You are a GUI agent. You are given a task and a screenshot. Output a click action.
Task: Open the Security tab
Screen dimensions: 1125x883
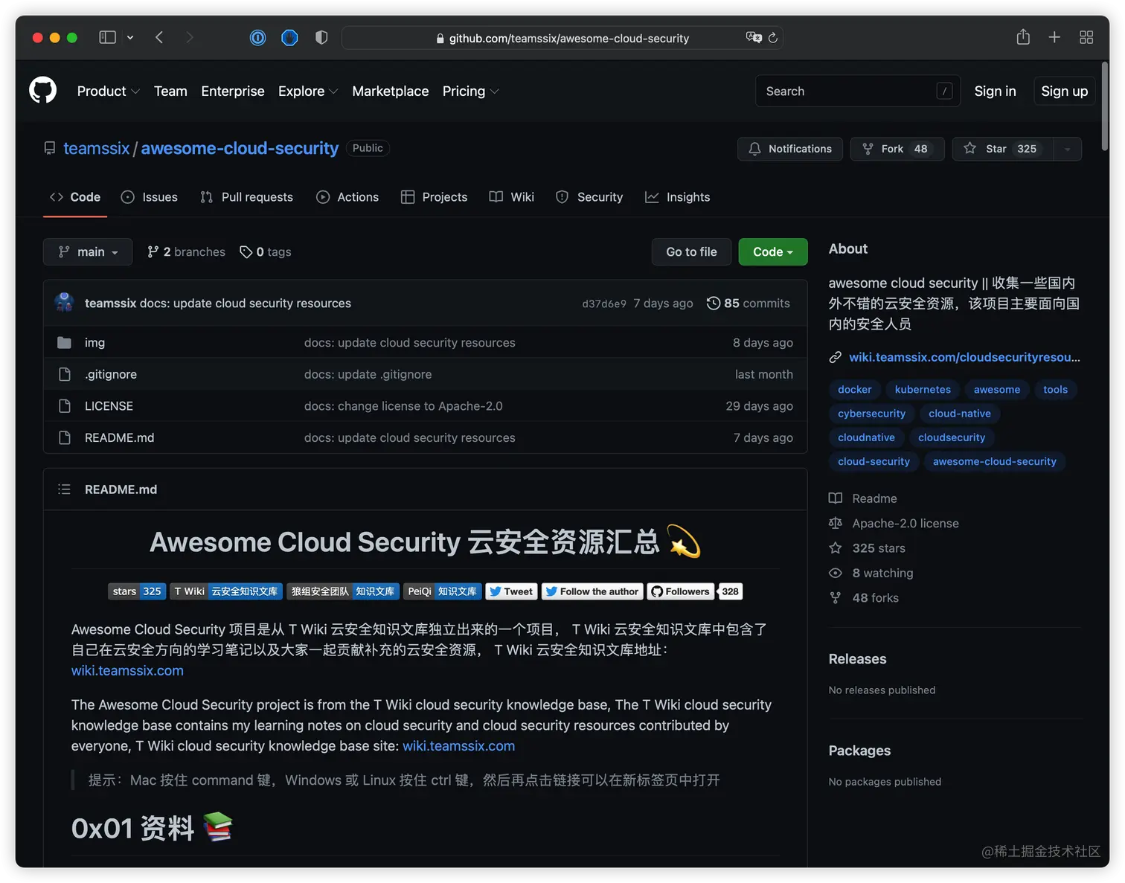590,197
